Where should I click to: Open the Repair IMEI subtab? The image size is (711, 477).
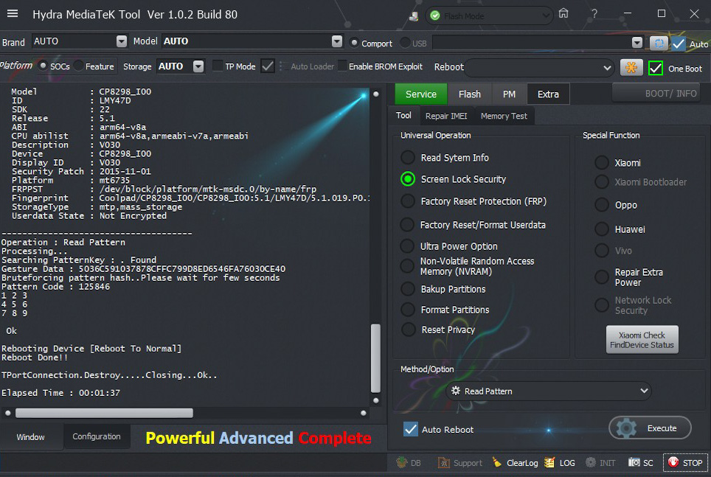(x=446, y=116)
